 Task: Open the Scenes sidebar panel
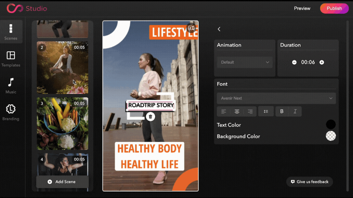click(11, 32)
